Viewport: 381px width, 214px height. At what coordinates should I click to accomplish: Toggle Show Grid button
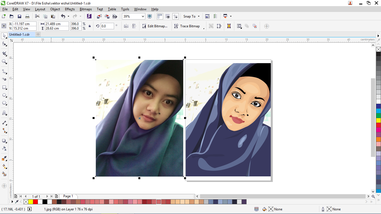[x=168, y=16]
